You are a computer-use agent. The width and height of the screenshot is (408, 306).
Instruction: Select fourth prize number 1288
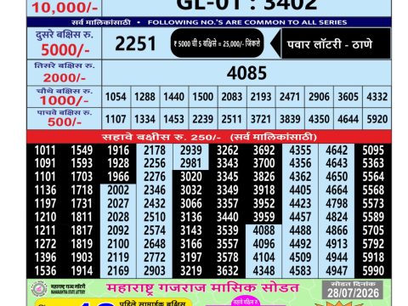[x=144, y=97]
